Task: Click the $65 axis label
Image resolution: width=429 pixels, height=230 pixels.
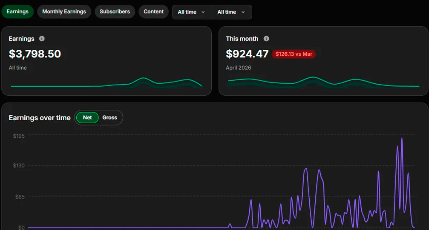Action: tap(20, 197)
